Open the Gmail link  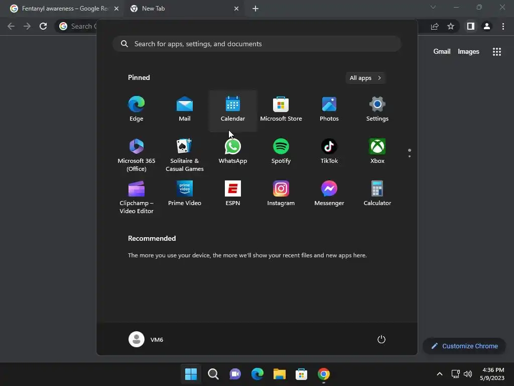click(442, 52)
